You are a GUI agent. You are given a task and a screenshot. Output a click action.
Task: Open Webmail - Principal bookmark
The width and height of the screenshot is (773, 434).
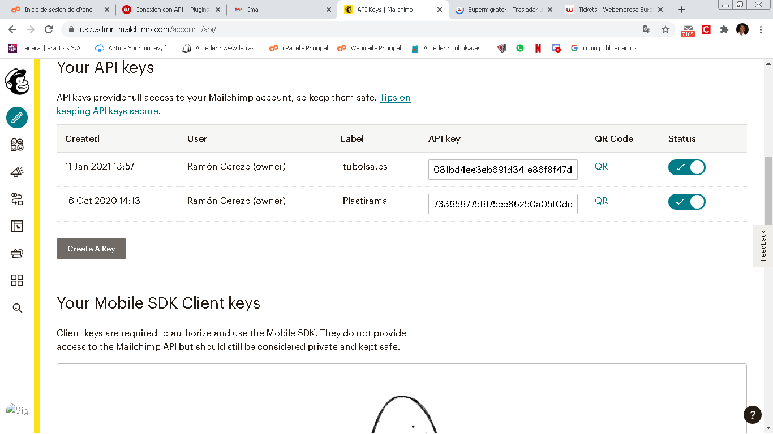(x=369, y=48)
